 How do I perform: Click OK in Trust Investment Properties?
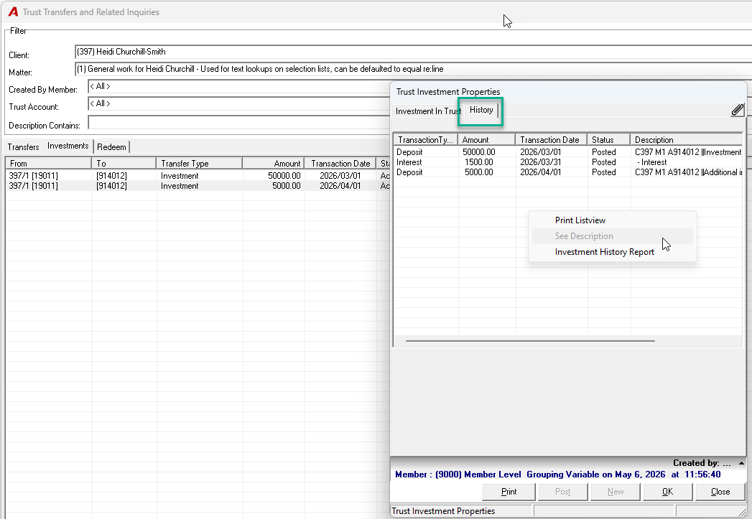pyautogui.click(x=667, y=492)
